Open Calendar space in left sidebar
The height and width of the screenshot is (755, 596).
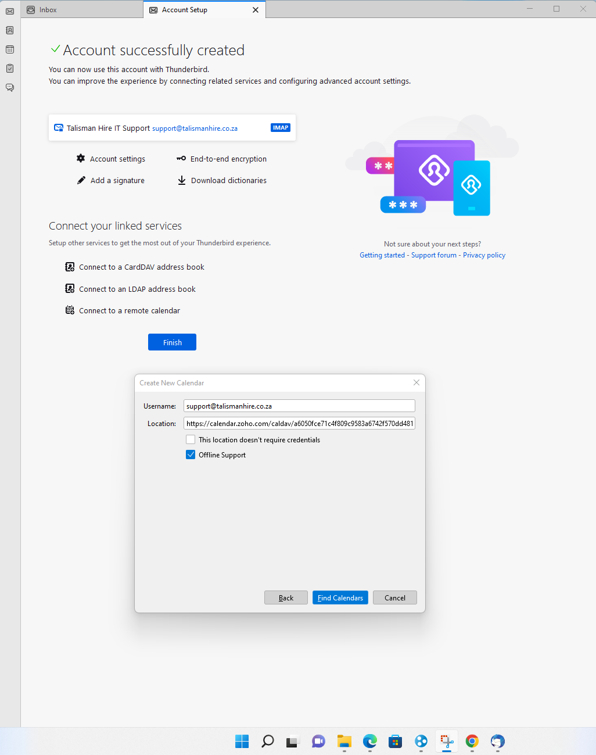(x=10, y=49)
